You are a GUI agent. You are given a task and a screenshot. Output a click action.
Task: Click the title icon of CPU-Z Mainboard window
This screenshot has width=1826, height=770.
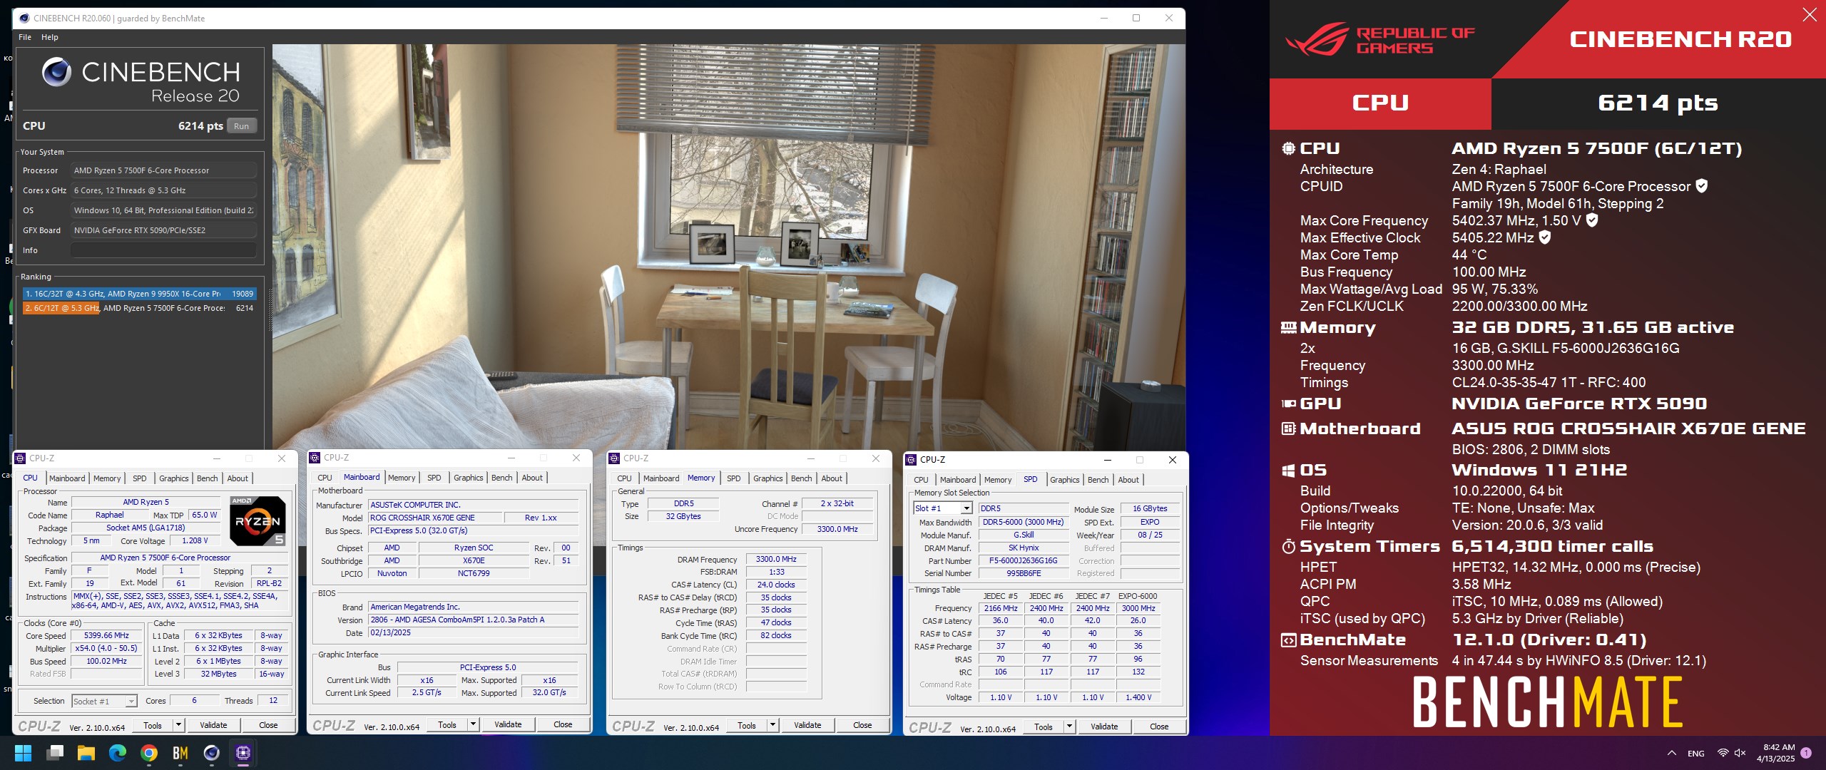[x=315, y=458]
